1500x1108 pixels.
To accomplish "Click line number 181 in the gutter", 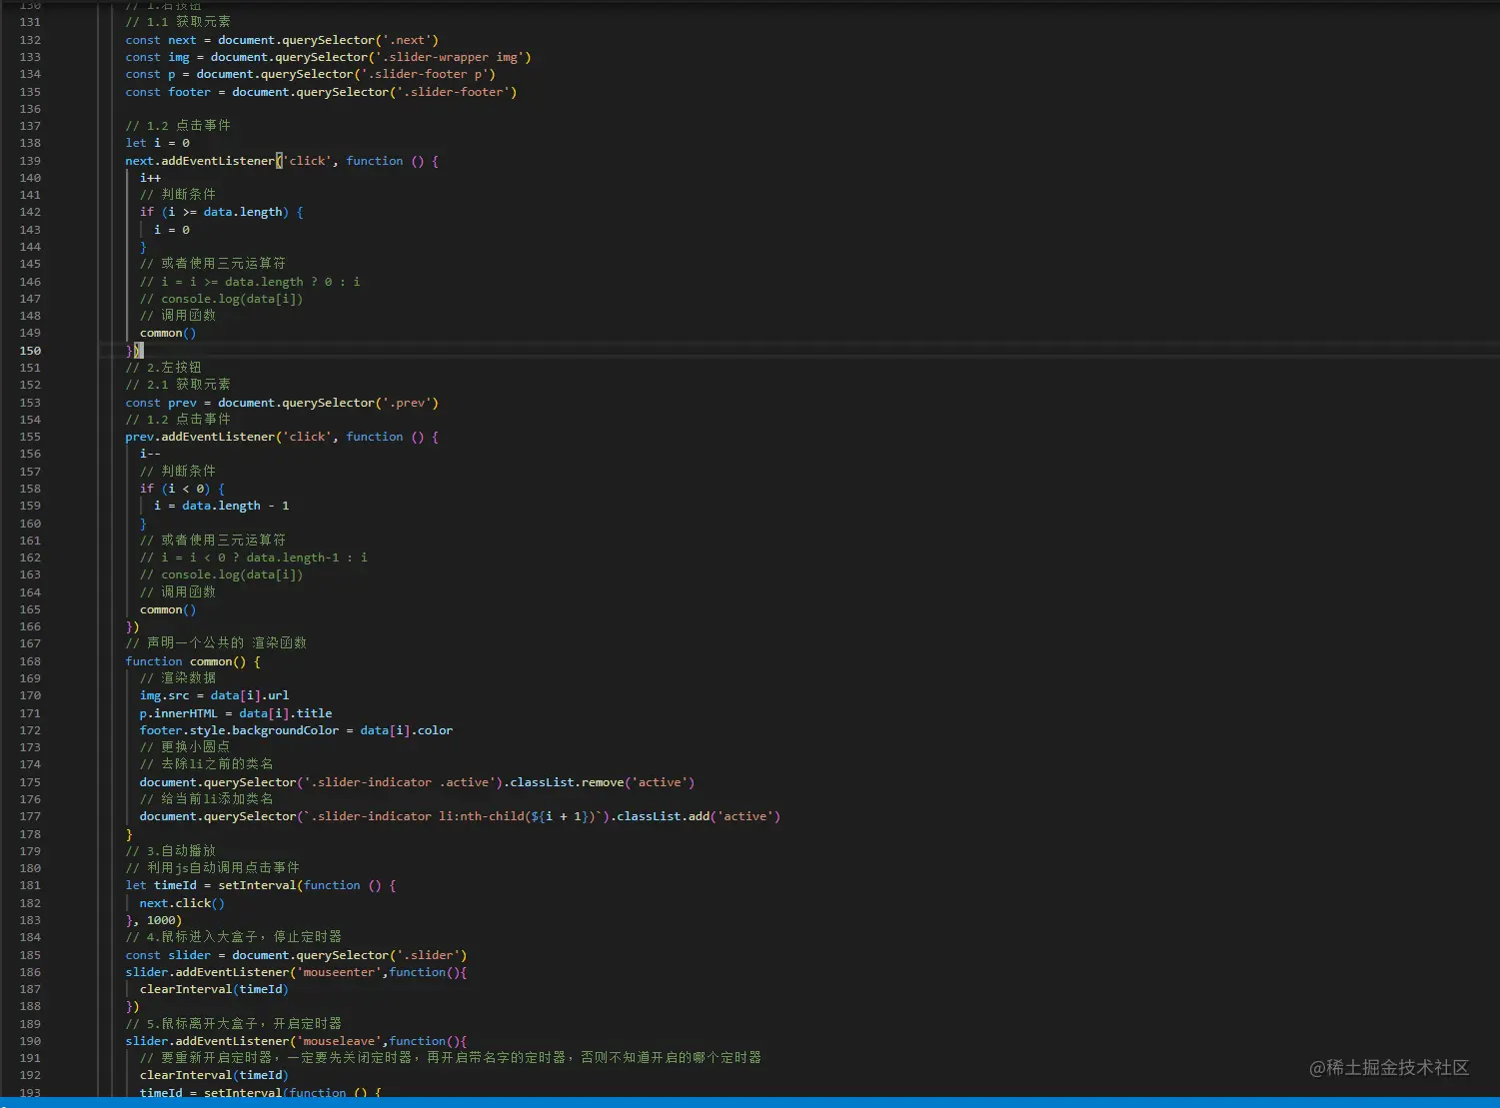I will [x=30, y=885].
